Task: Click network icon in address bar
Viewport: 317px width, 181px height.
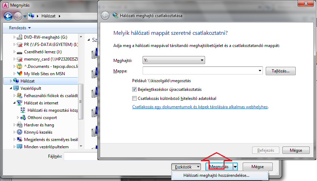Action: coord(31,16)
